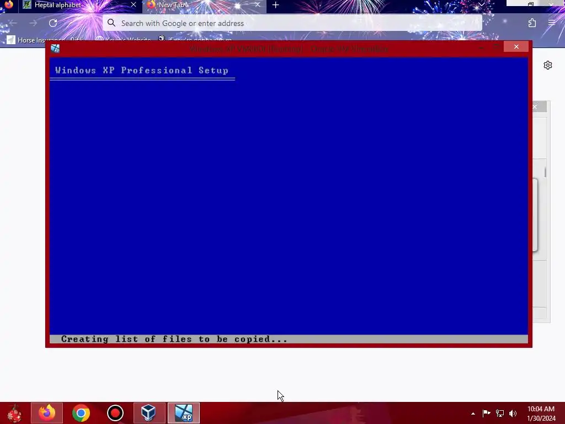Open the network tray icon
Image resolution: width=565 pixels, height=424 pixels.
click(x=499, y=413)
